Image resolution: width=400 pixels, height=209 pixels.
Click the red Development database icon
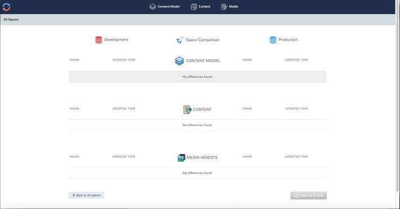pos(98,40)
